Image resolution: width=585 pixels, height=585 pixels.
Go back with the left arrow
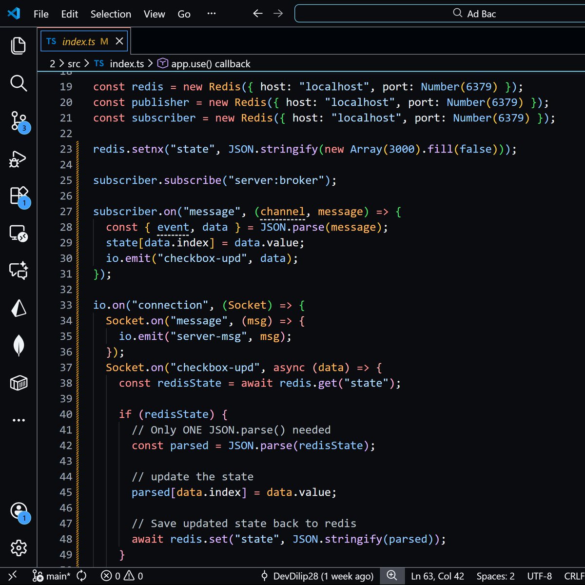(258, 14)
